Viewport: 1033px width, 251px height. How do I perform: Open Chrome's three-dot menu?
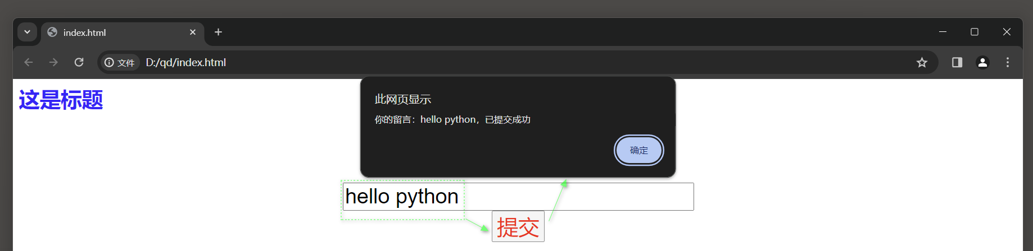pos(1008,62)
